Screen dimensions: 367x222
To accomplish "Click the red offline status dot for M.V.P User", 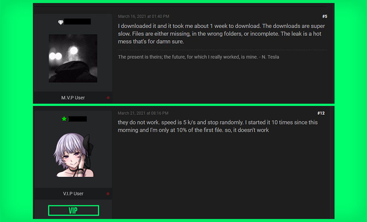I will tap(108, 98).
